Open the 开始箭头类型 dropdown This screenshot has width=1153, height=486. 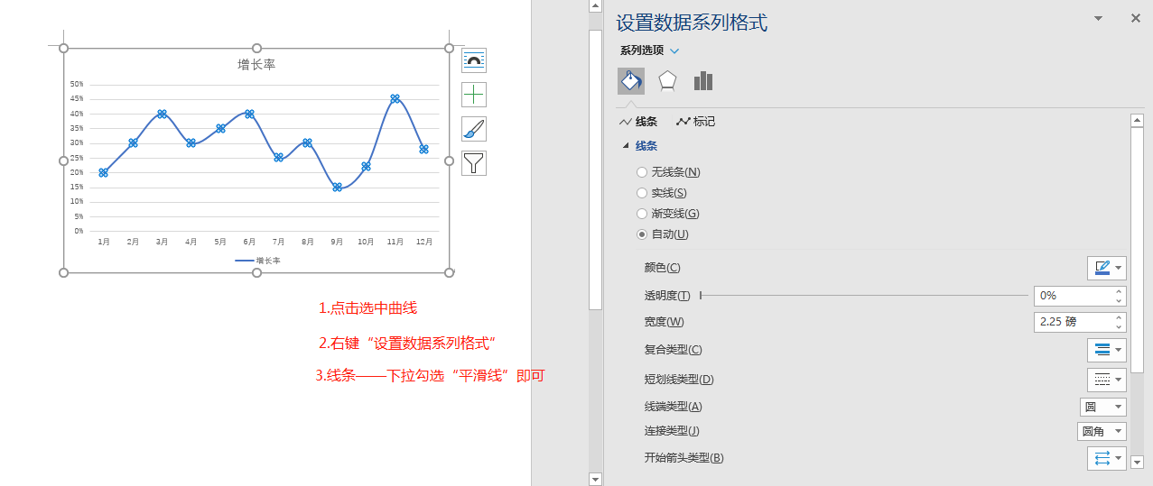pyautogui.click(x=1107, y=458)
